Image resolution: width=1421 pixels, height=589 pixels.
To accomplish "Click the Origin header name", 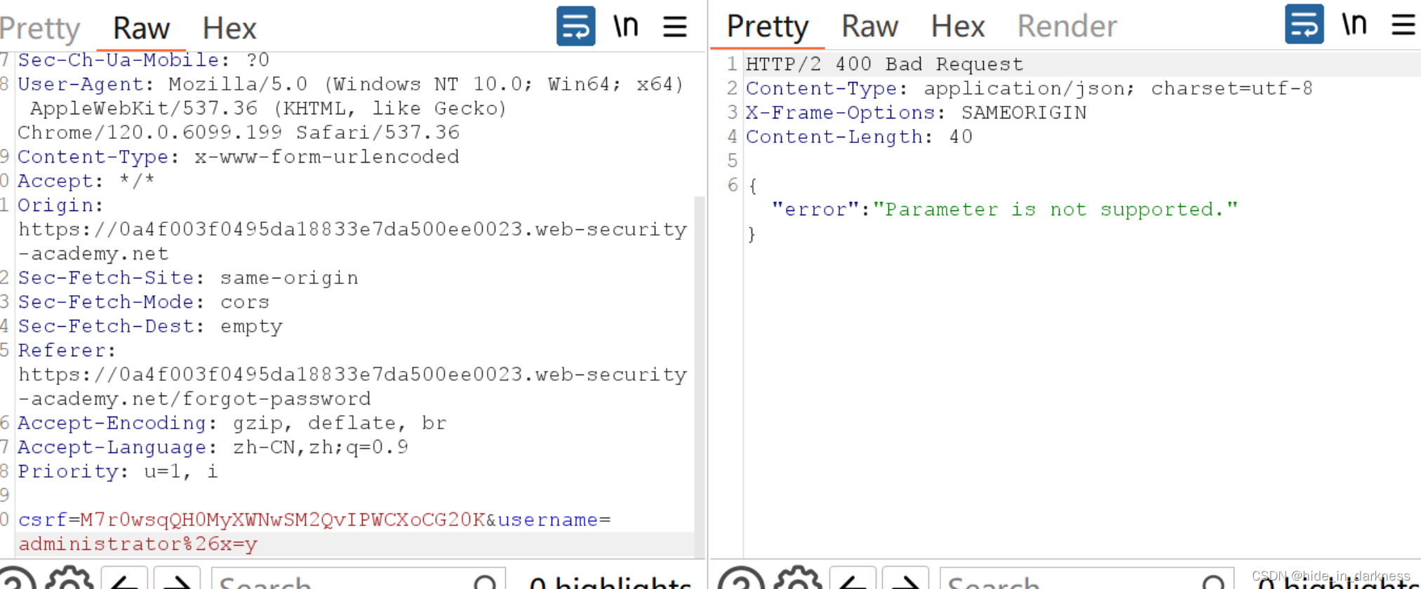I will 55,205.
